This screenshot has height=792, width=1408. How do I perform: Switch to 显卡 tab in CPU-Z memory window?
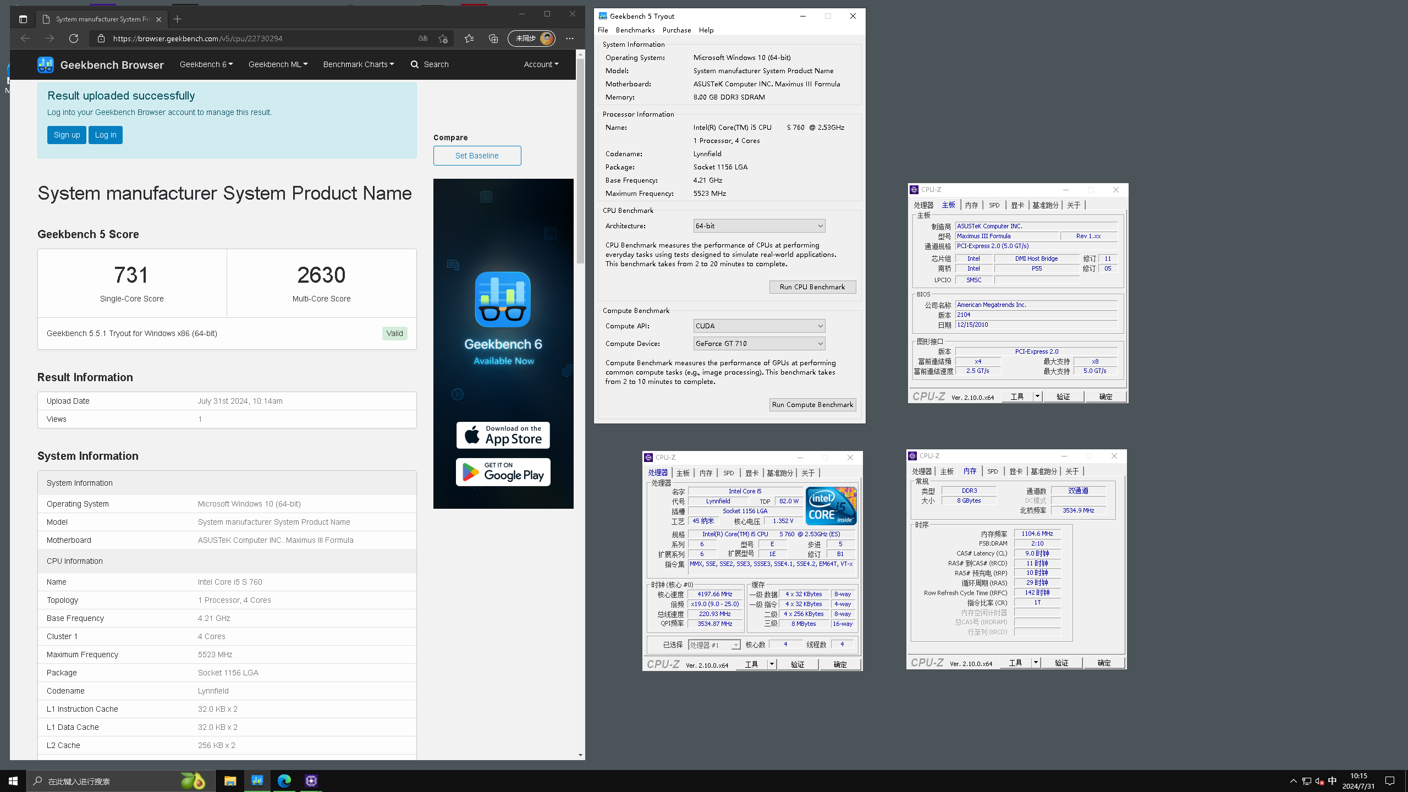(x=1016, y=471)
